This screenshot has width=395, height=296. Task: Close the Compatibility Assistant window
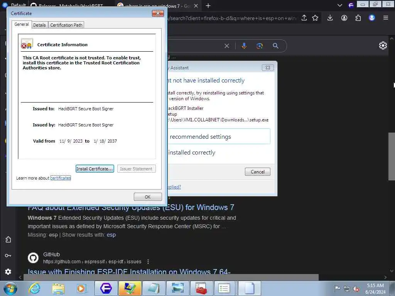(x=268, y=67)
